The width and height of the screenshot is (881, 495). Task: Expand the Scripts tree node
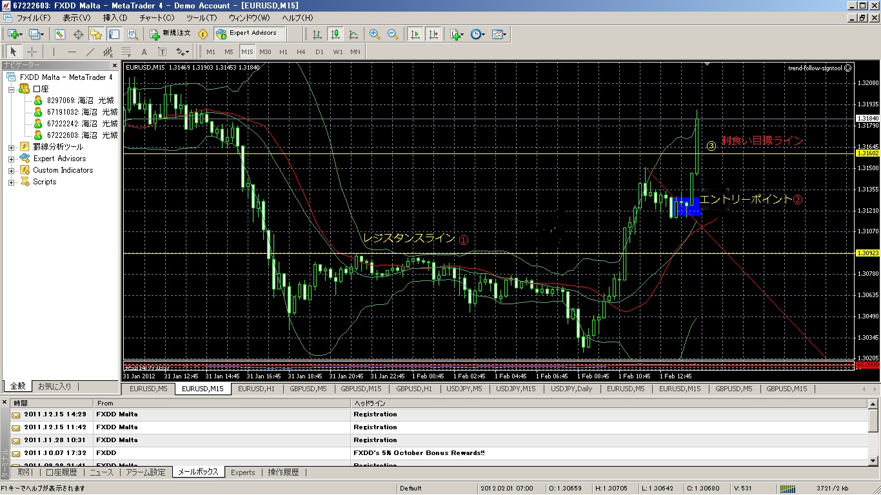[12, 182]
